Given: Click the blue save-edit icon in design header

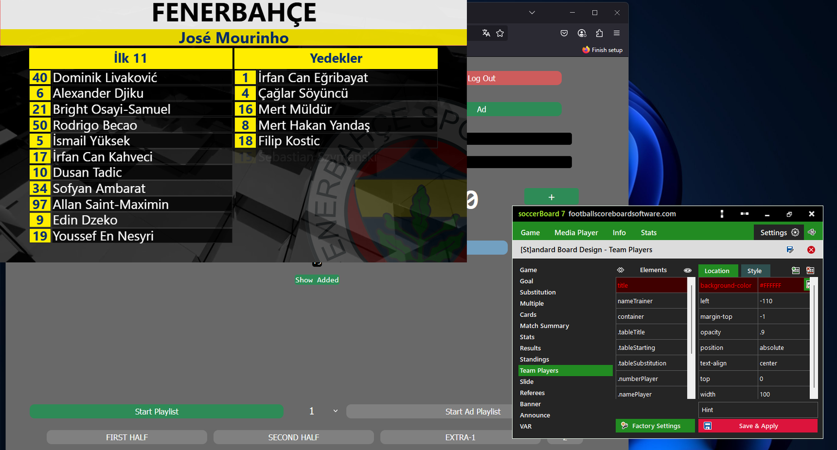Looking at the screenshot, I should tap(790, 250).
